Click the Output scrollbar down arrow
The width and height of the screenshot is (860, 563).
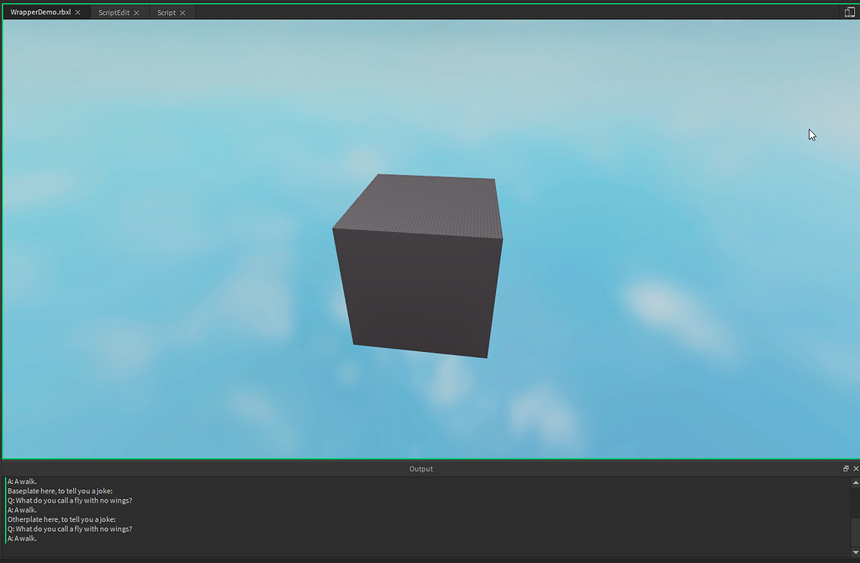click(855, 552)
